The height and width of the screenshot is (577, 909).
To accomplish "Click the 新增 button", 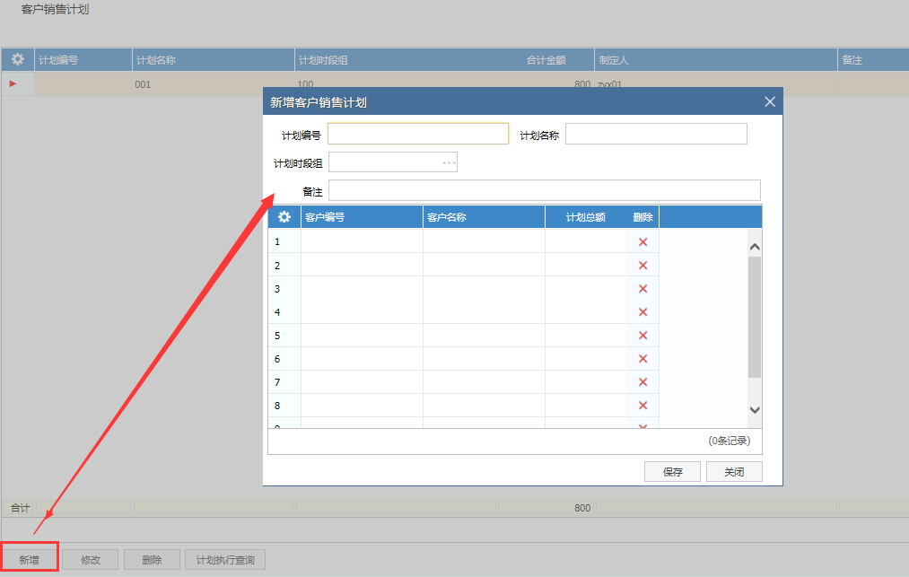I will point(29,560).
